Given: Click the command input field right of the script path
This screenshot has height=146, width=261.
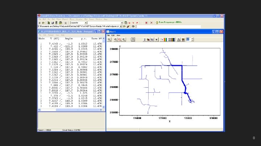Looking at the screenshot, I should [169, 26].
